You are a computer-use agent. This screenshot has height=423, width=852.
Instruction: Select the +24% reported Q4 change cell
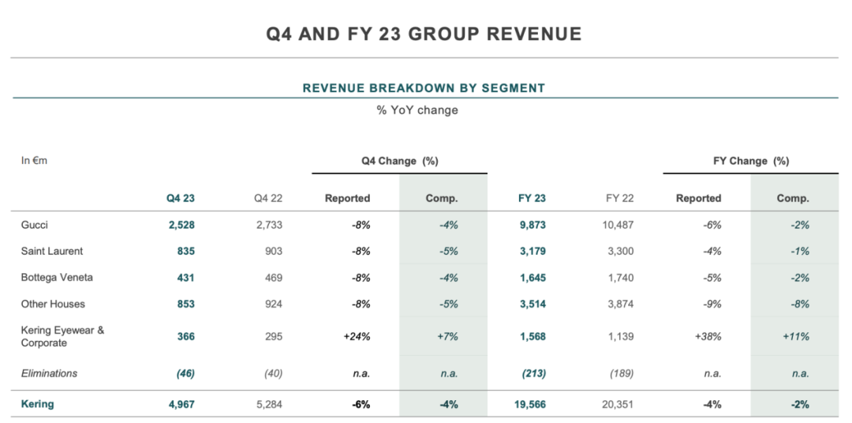(x=357, y=337)
